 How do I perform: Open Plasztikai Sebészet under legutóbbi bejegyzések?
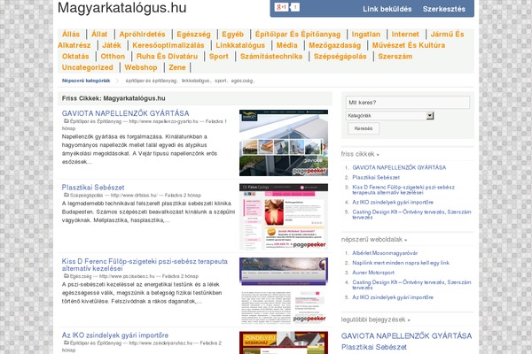click(374, 347)
